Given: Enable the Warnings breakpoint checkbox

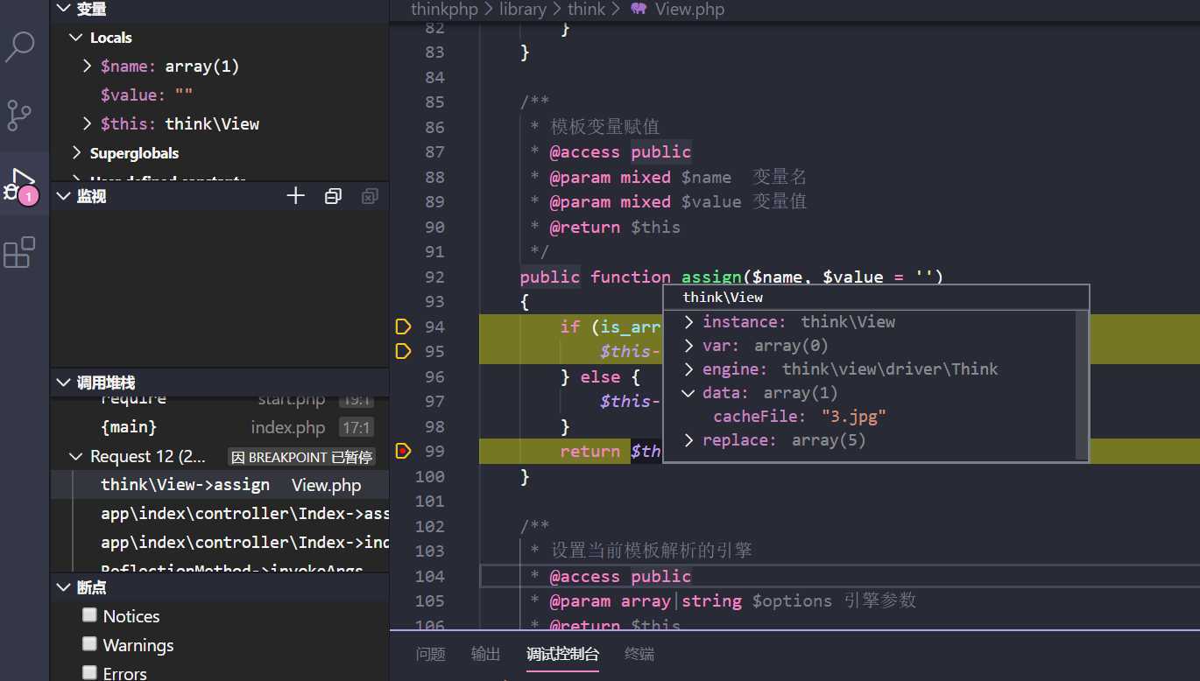Looking at the screenshot, I should tap(89, 644).
